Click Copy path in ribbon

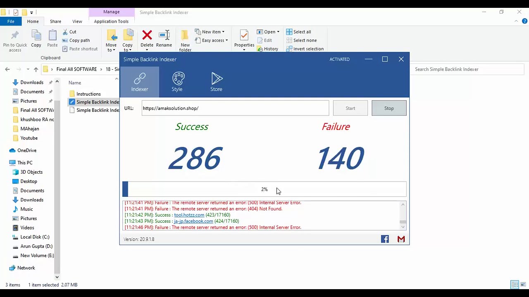click(x=76, y=40)
